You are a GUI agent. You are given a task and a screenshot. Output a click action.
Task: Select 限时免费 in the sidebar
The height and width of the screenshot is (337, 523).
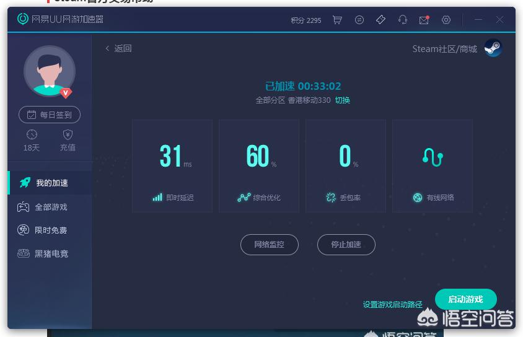click(50, 230)
